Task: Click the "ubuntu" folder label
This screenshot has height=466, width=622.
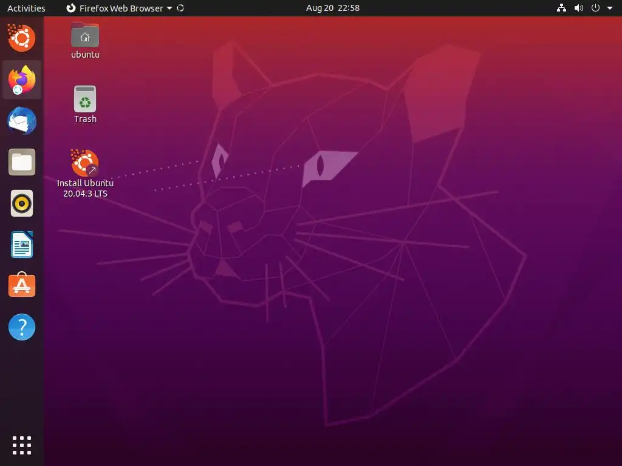Action: point(85,55)
